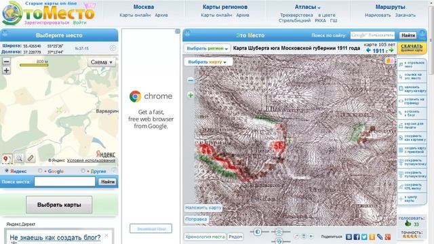The height and width of the screenshot is (244, 434).
Task: Adjust the map transparency slider
Action: coord(258,232)
